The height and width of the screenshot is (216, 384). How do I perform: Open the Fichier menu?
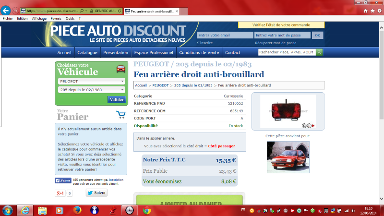click(x=8, y=18)
